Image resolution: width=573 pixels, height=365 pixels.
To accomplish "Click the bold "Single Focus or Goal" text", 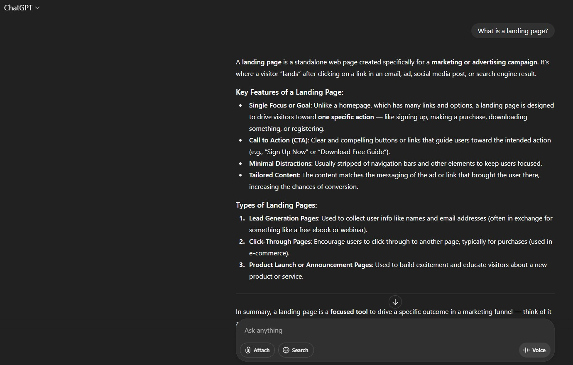I will tap(280, 105).
